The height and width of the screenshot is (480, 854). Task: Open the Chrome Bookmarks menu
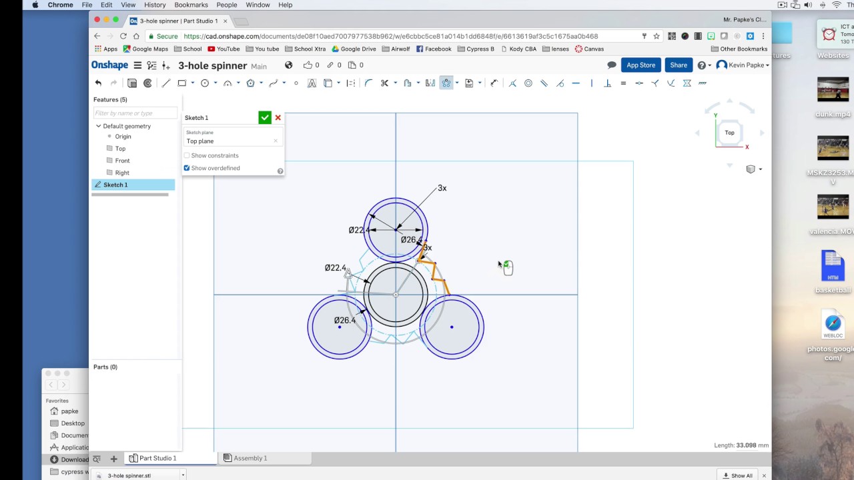pyautogui.click(x=191, y=5)
